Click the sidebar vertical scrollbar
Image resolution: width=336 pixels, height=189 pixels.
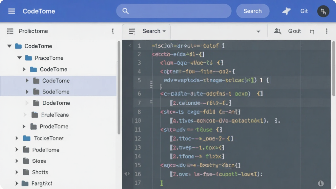tap(119, 88)
